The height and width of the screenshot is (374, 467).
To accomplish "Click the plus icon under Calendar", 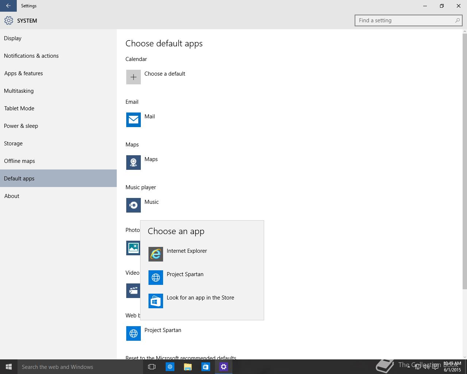I will click(x=134, y=77).
